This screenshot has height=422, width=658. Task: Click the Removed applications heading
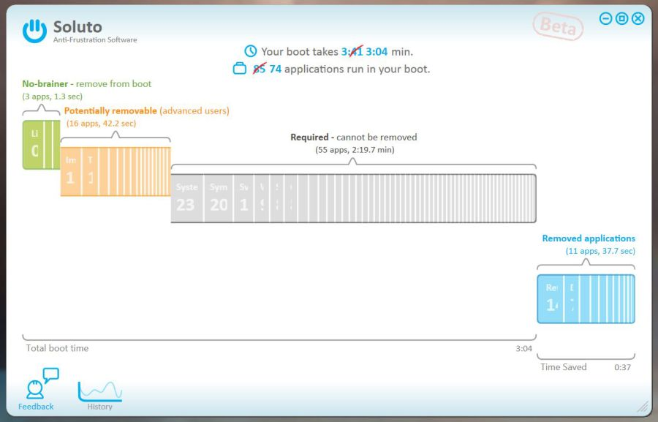point(589,238)
